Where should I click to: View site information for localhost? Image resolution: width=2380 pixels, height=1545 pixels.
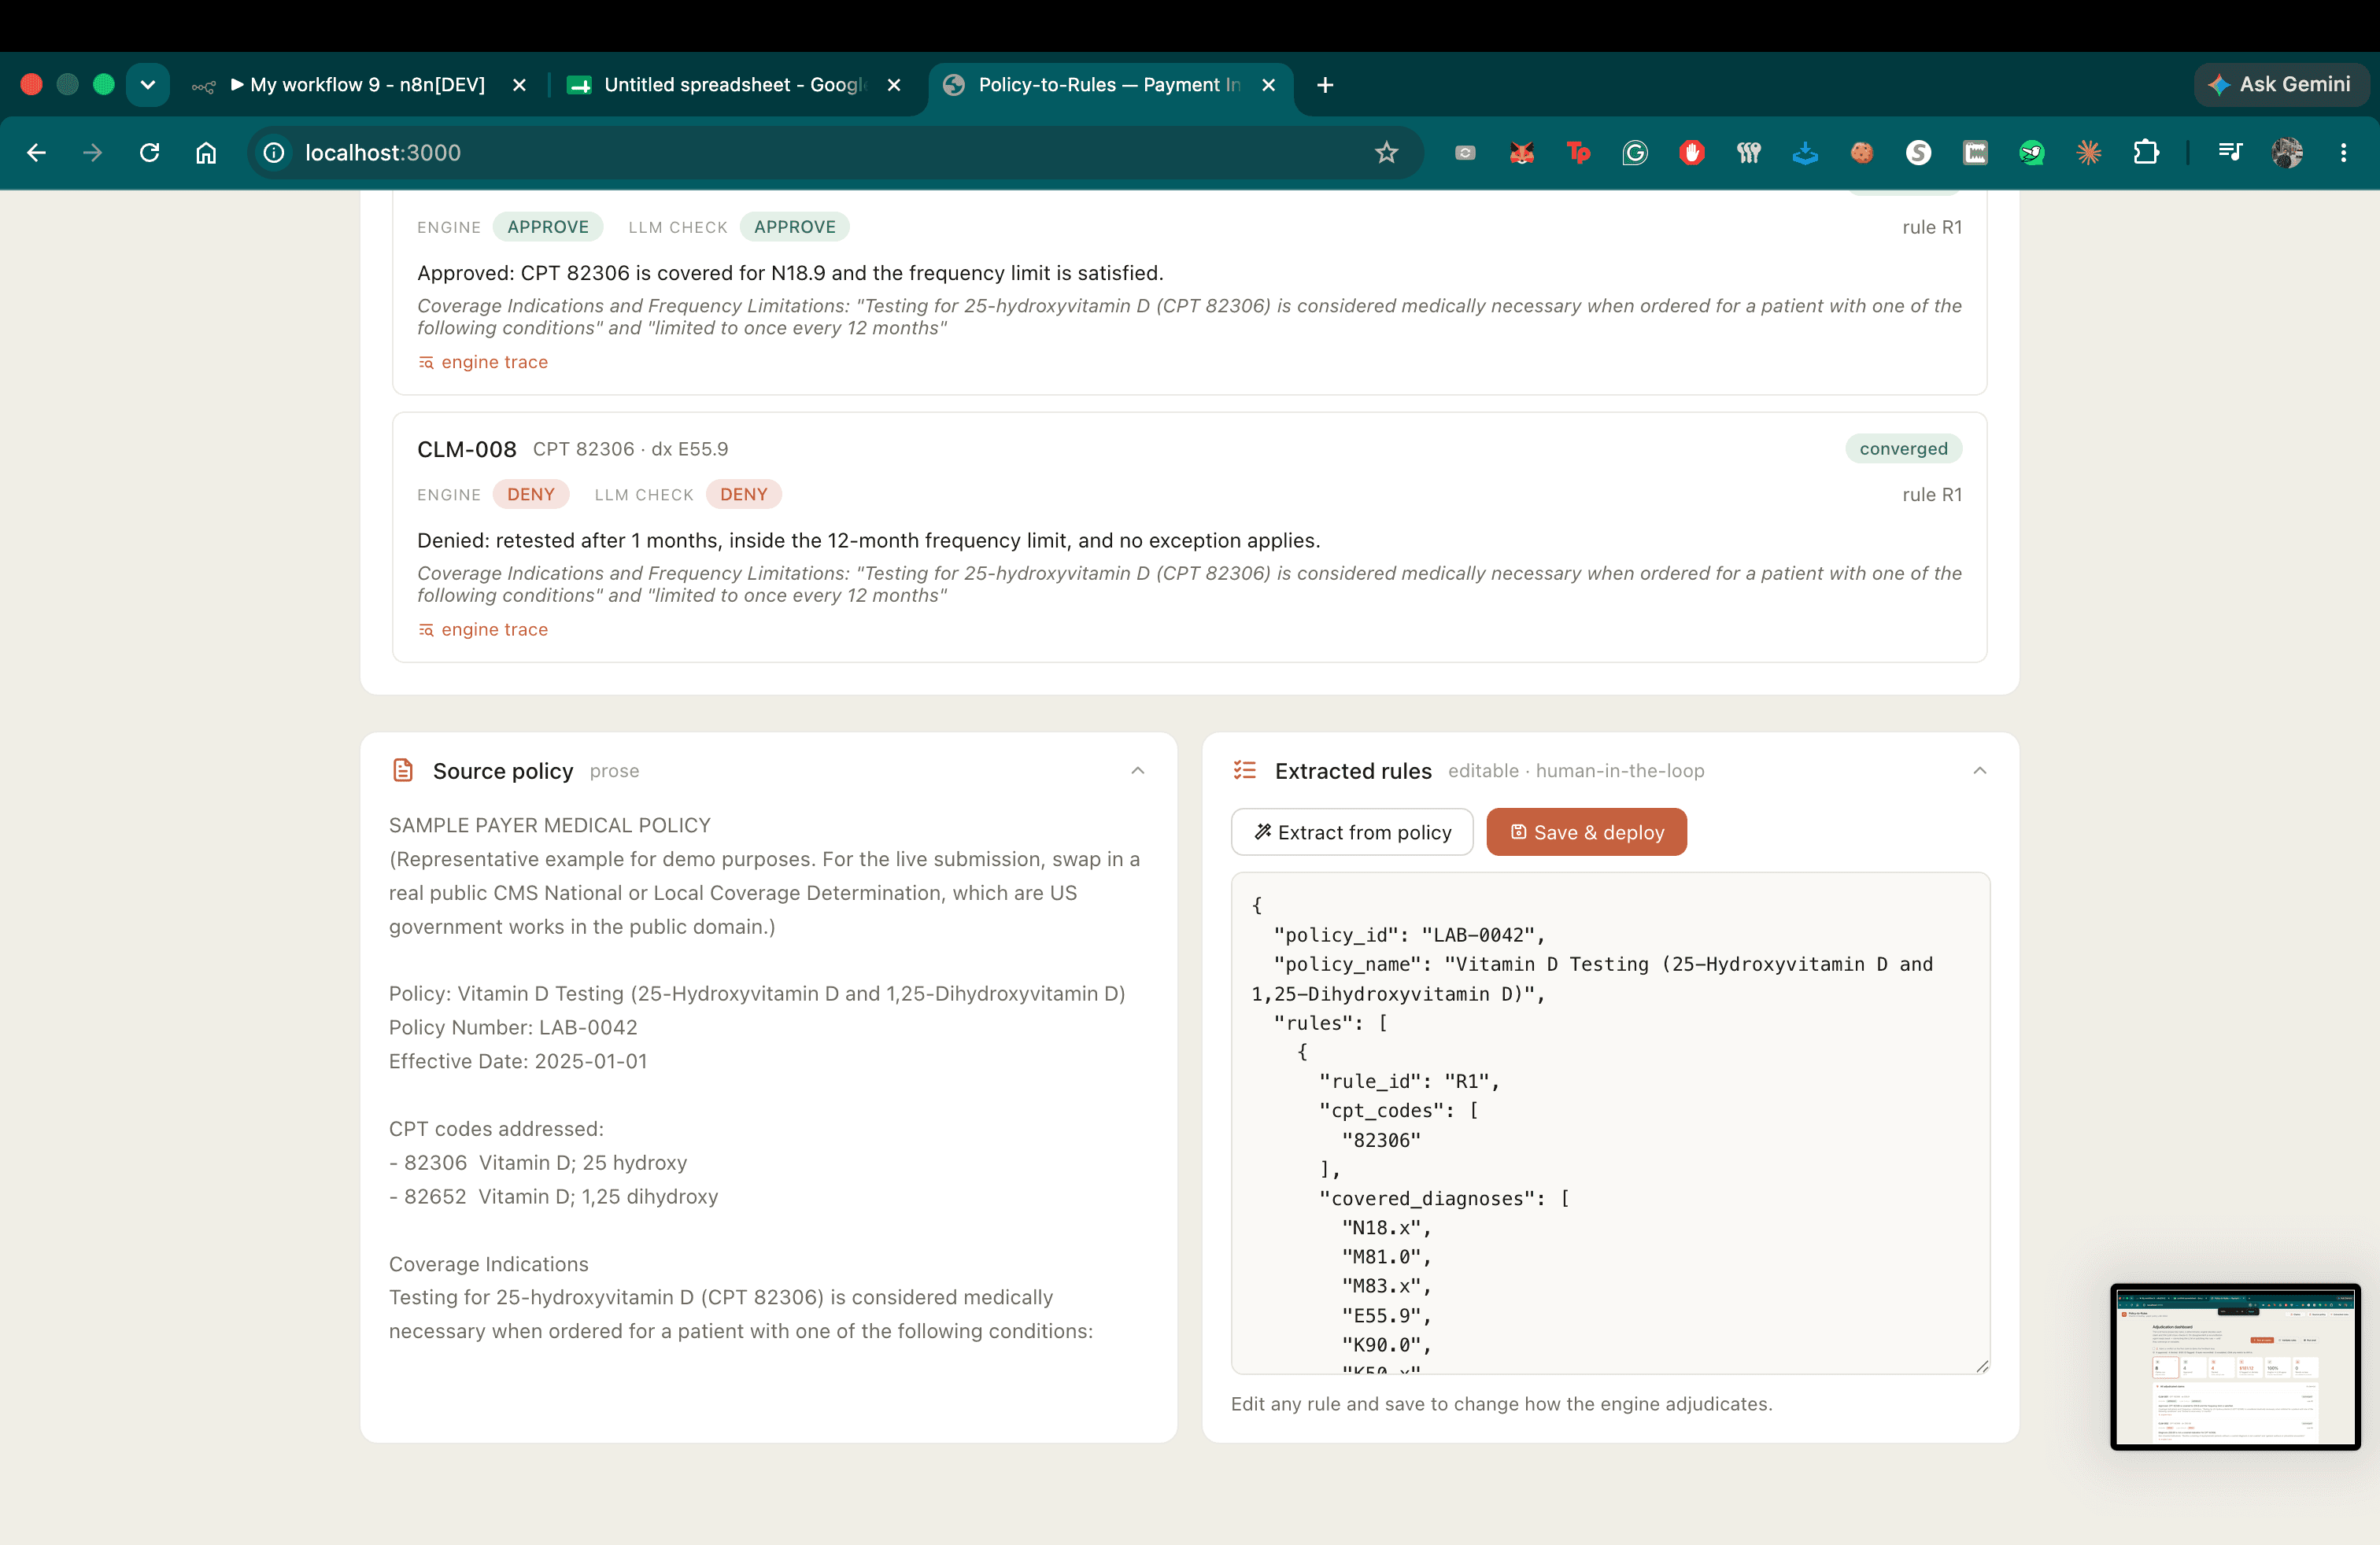coord(274,153)
